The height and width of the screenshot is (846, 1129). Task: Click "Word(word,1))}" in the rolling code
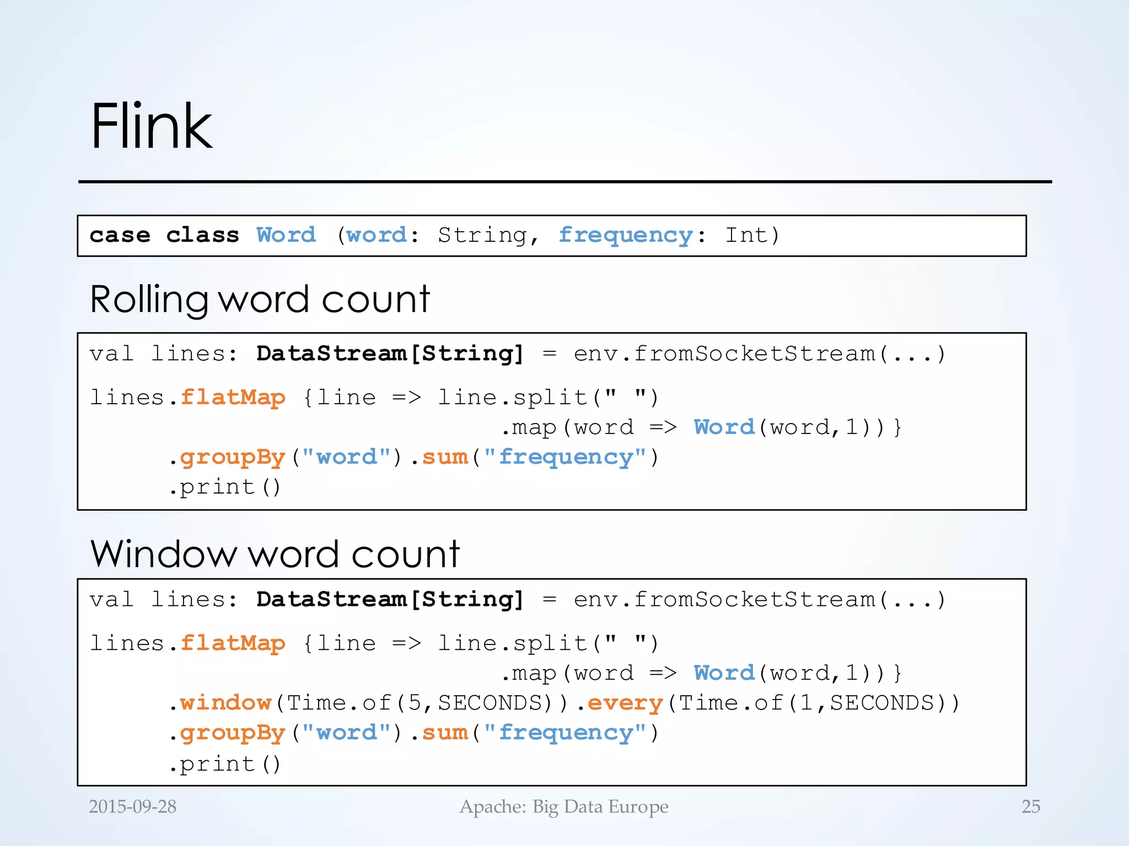click(798, 427)
